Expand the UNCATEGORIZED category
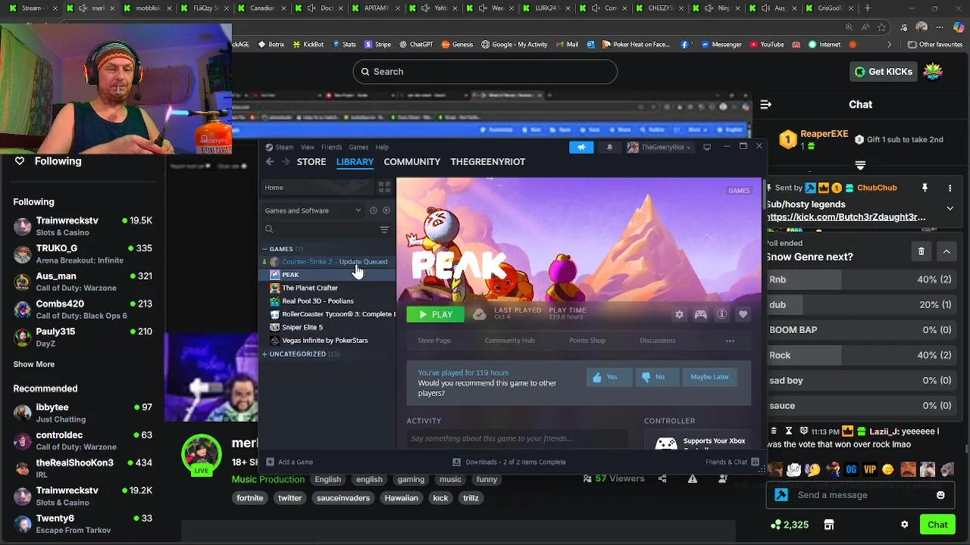The height and width of the screenshot is (545, 970). pos(264,353)
